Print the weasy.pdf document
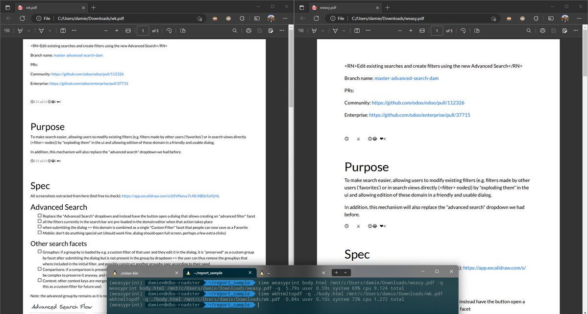 [543, 30]
